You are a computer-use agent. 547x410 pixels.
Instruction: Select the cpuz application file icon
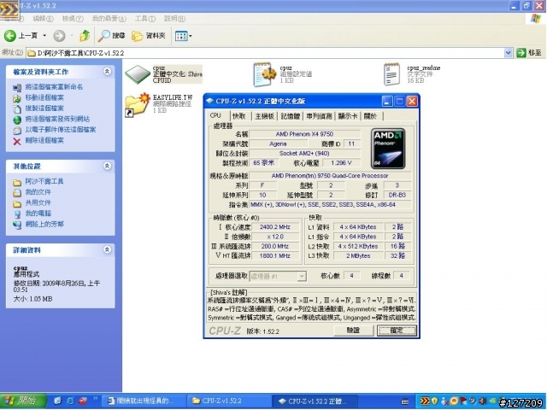pos(138,74)
